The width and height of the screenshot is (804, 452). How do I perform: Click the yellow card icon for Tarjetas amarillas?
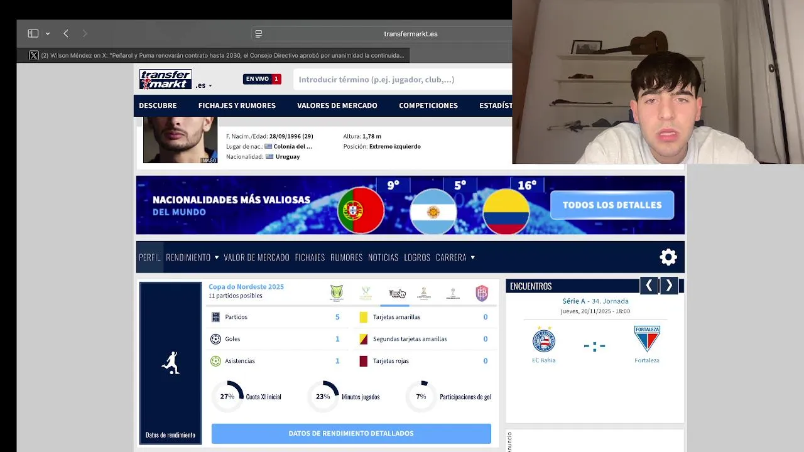[x=363, y=317]
